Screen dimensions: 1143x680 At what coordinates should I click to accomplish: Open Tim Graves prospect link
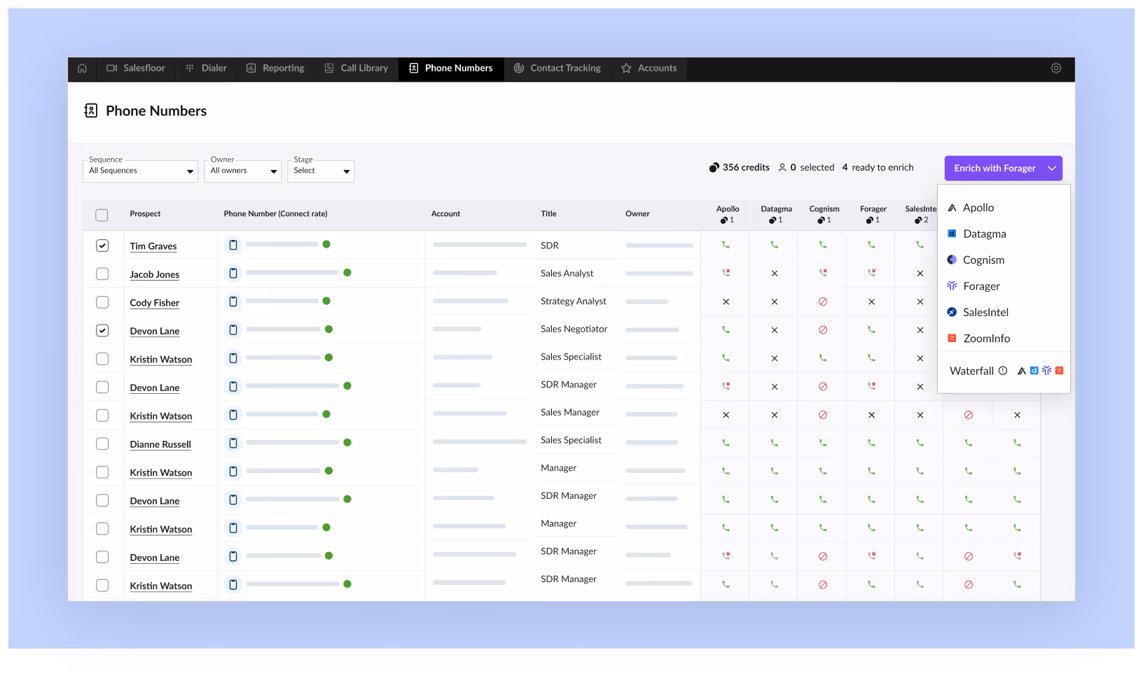click(x=153, y=246)
